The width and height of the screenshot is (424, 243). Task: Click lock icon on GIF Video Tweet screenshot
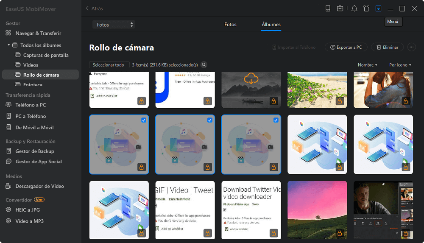pos(207,233)
